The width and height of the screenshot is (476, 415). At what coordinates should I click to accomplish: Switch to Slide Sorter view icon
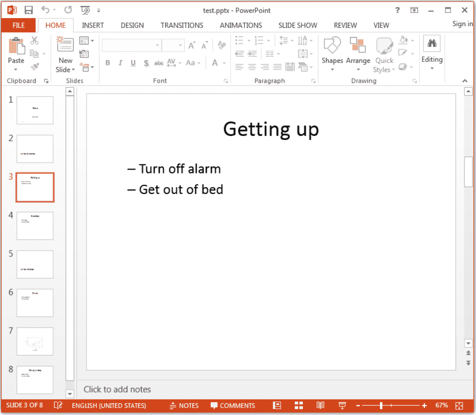point(299,405)
